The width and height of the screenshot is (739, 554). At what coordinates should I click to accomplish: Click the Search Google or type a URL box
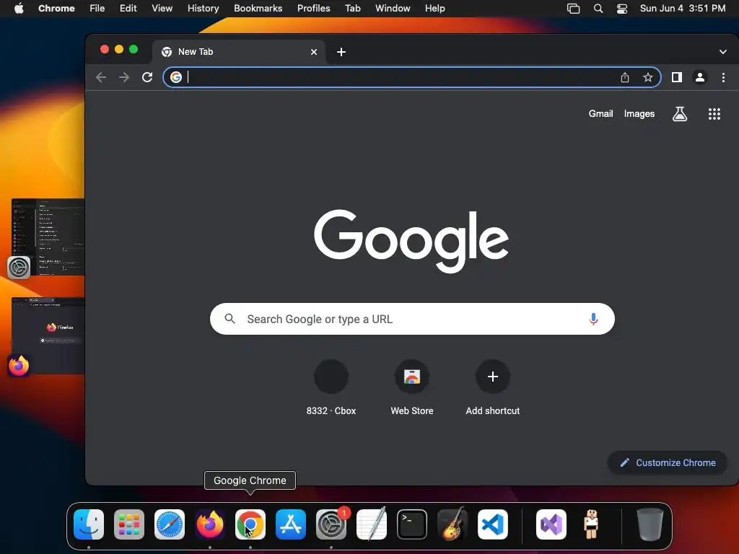412,319
